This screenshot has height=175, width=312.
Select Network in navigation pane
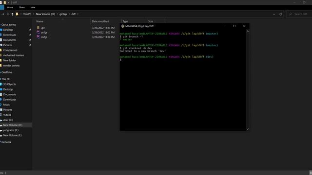coord(6,142)
